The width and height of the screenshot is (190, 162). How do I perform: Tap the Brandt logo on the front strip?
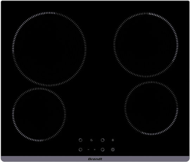(95, 159)
